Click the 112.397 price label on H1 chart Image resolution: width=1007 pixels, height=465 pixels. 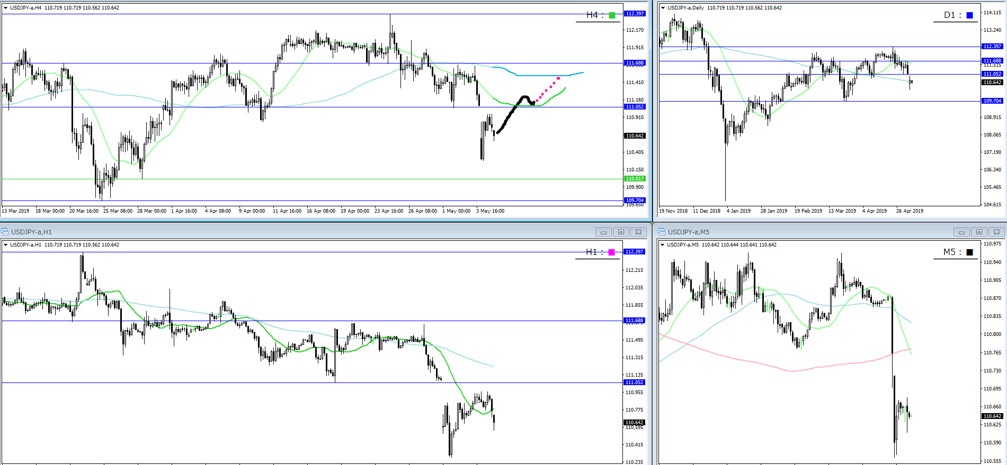[635, 252]
